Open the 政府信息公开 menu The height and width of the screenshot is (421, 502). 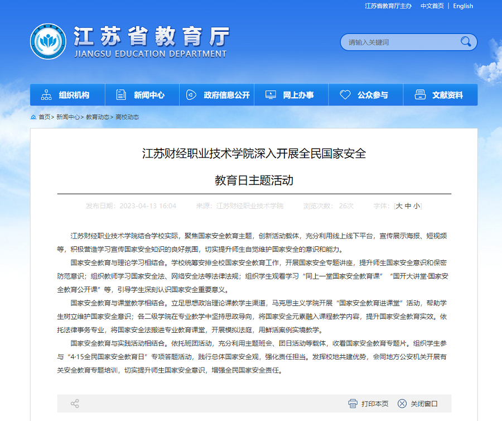coord(217,95)
